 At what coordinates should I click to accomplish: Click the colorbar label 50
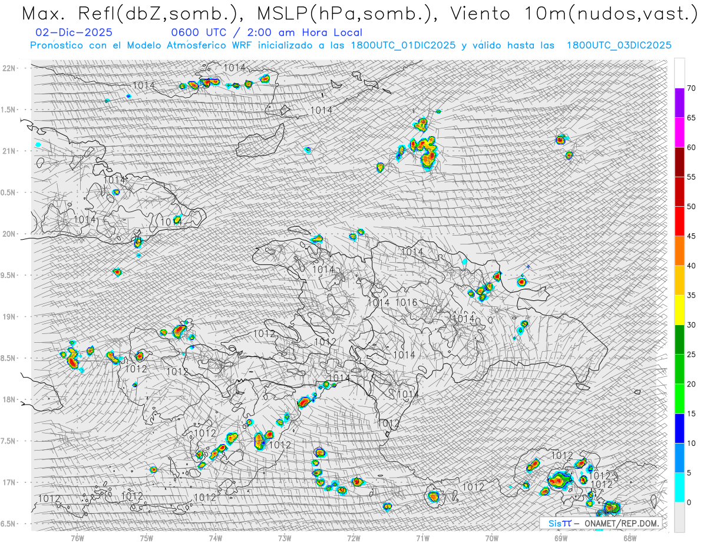(691, 206)
